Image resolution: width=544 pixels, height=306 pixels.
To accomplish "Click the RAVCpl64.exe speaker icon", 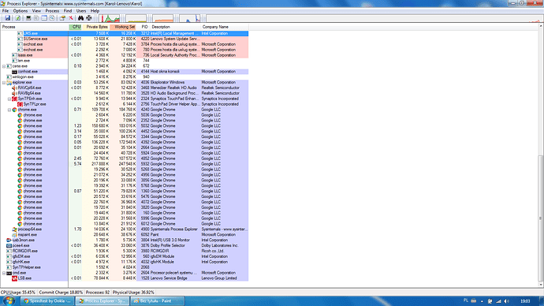I will [14, 88].
